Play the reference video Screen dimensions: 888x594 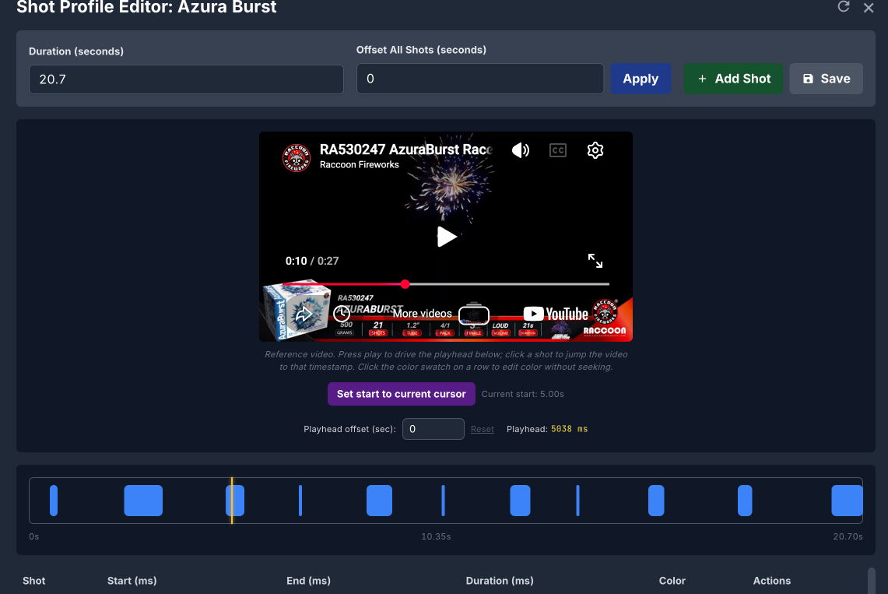(x=446, y=237)
